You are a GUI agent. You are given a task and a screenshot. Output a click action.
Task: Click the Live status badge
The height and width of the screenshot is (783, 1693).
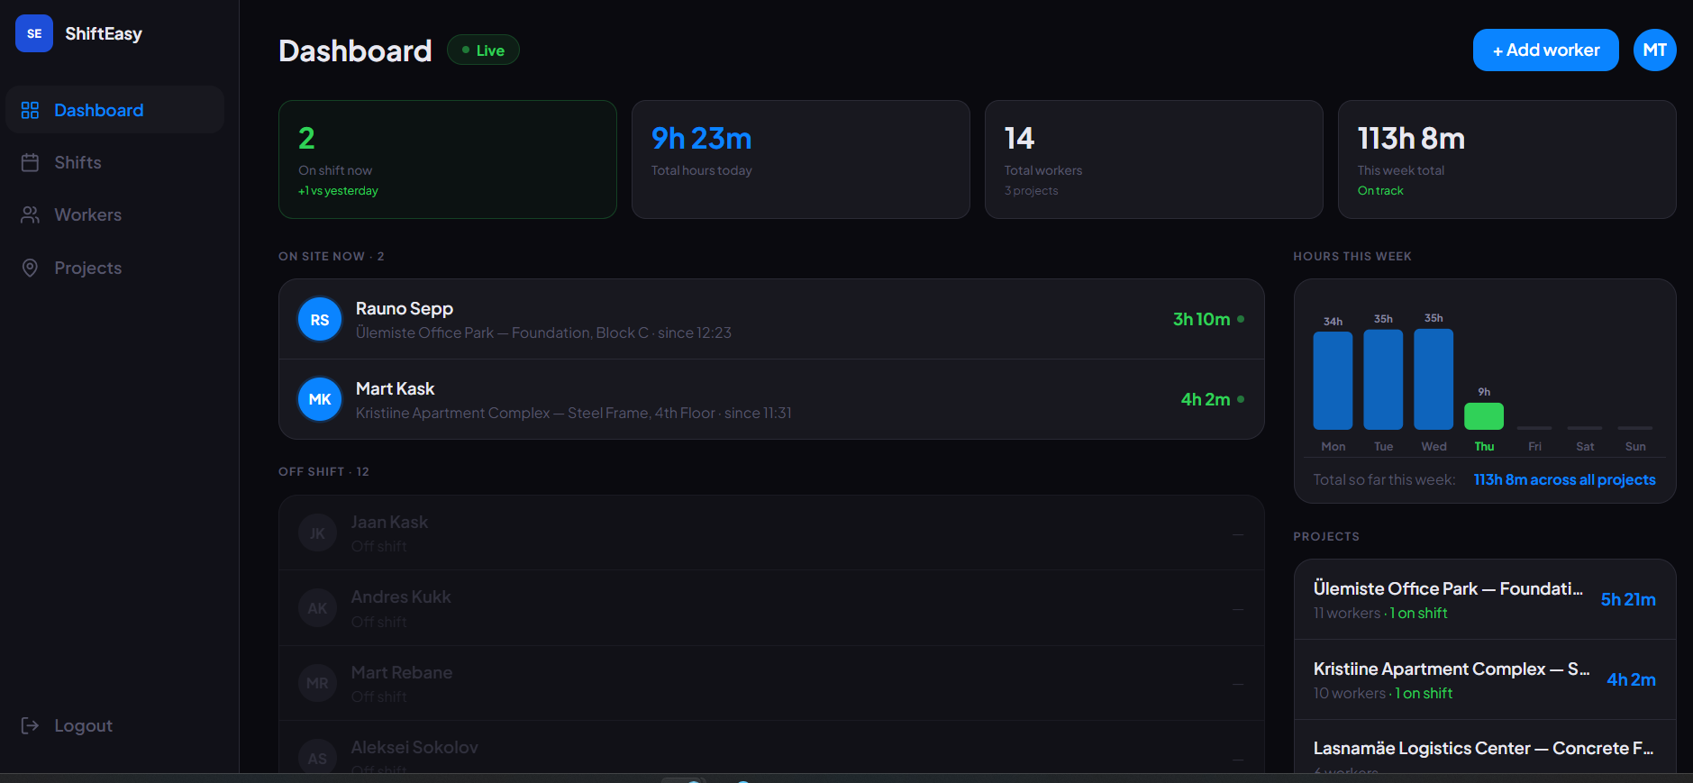click(x=483, y=50)
